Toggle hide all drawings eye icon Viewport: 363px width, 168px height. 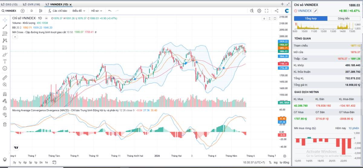tap(5, 115)
